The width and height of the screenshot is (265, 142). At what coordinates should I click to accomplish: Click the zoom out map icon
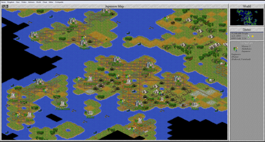[3, 6]
